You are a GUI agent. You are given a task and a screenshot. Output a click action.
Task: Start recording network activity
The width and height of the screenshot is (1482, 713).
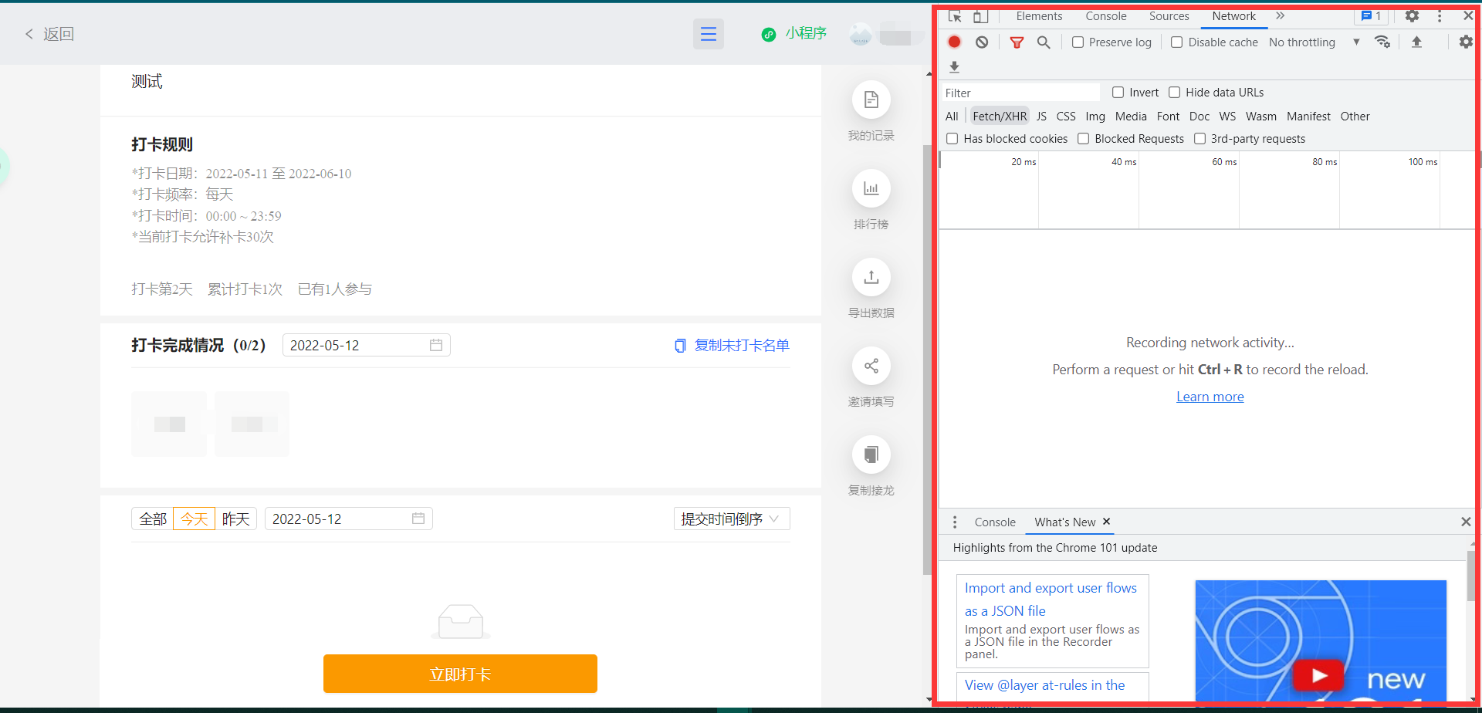pyautogui.click(x=954, y=42)
